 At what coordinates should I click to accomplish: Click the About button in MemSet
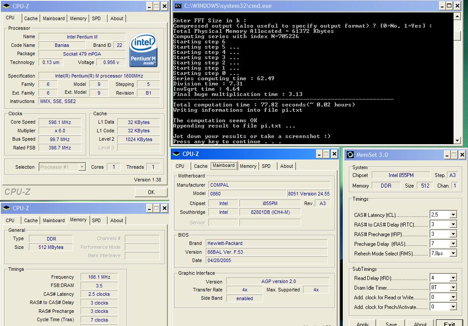tap(420, 324)
